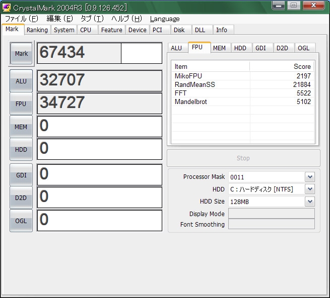Select the RandMeanSS row in results list
The height and width of the screenshot is (298, 330).
pyautogui.click(x=242, y=84)
